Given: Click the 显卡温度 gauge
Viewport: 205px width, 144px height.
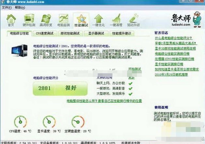Looking at the screenshot, I should [49, 122].
